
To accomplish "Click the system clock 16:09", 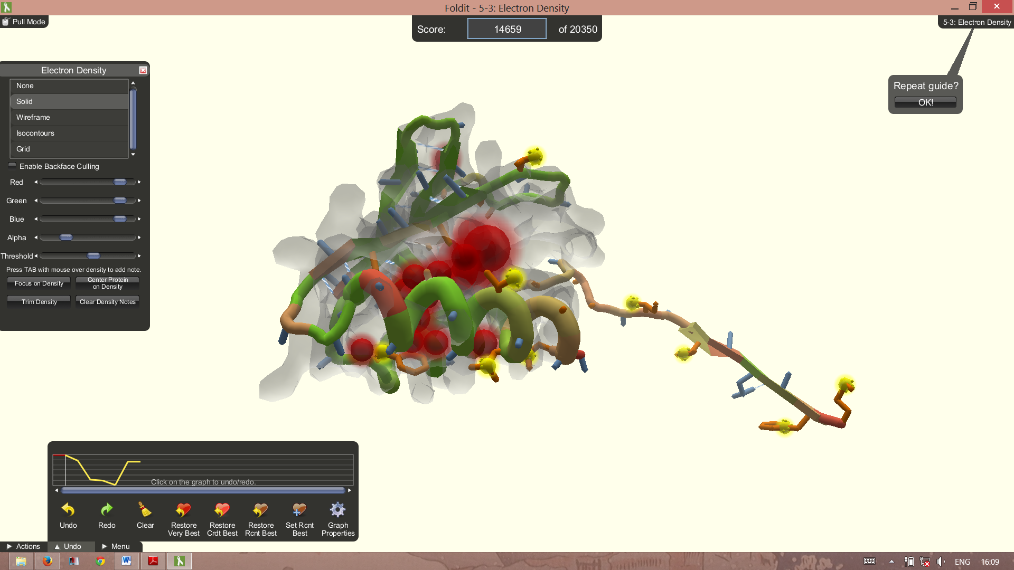I will point(990,562).
